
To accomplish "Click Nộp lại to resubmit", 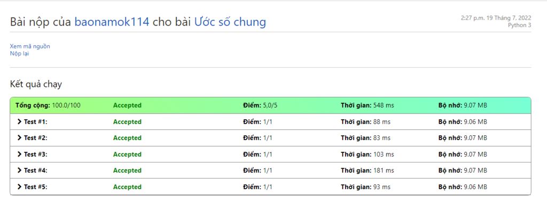I will click(19, 53).
